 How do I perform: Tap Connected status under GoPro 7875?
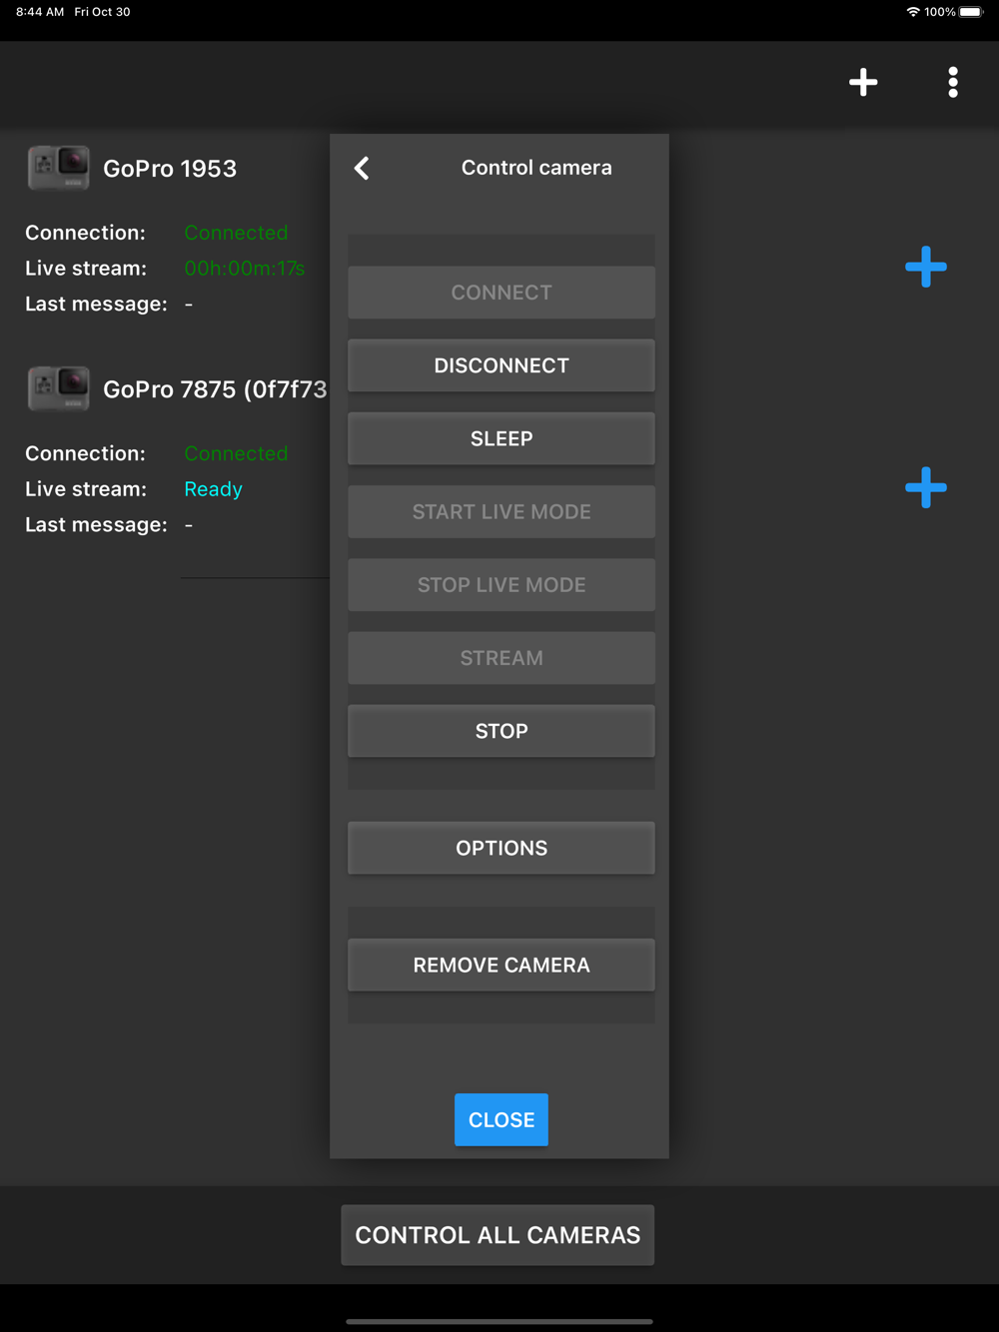pyautogui.click(x=236, y=453)
